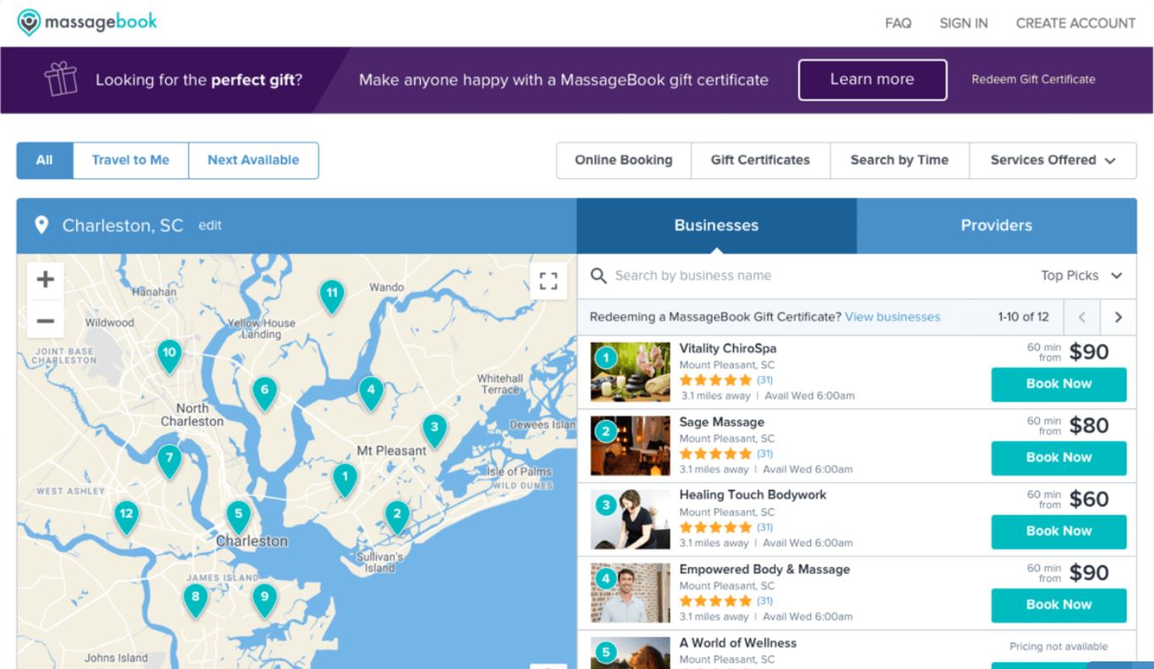Click Learn more about gift certificates
The image size is (1154, 669).
pyautogui.click(x=872, y=79)
